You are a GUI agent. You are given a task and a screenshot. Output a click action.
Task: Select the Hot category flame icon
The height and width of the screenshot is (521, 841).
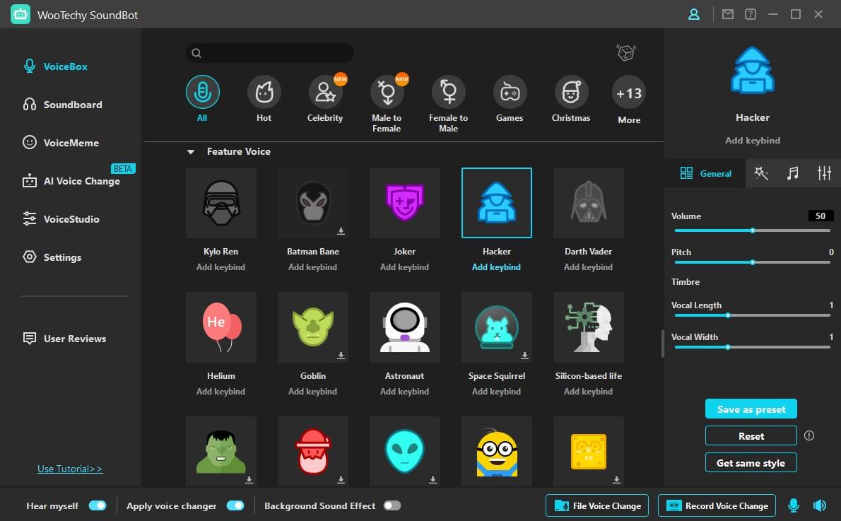(264, 92)
